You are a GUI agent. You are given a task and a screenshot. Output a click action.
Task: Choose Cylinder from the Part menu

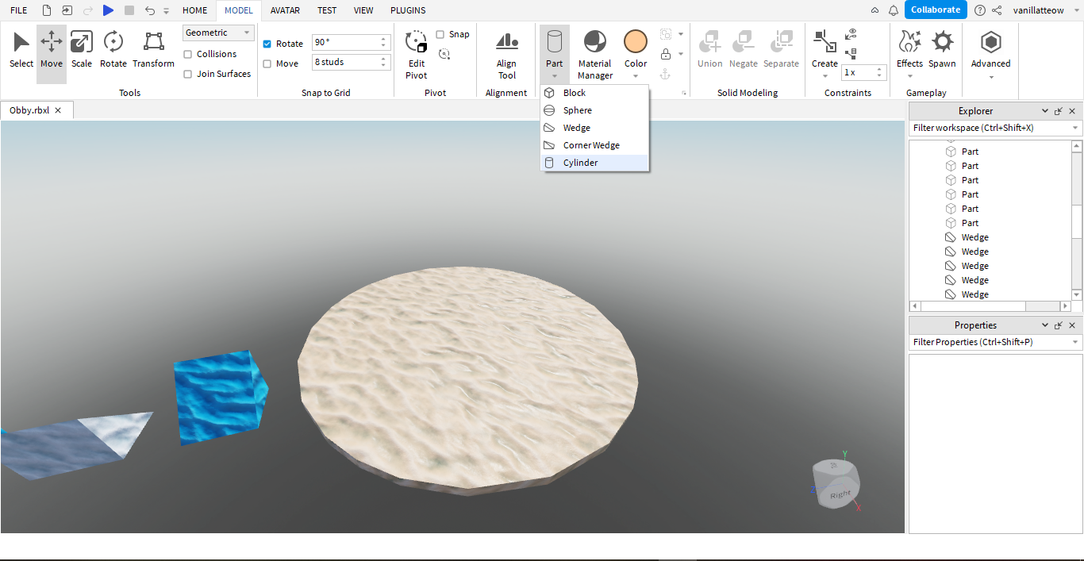(580, 163)
